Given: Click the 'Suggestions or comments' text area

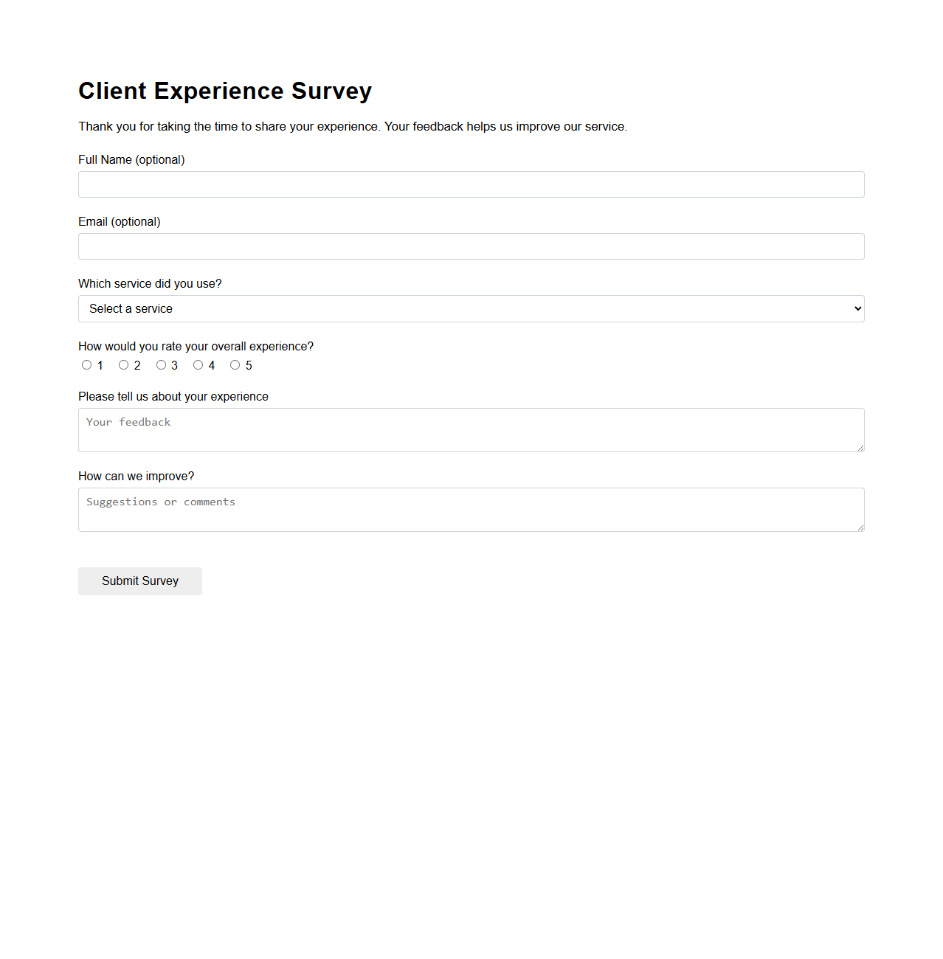Looking at the screenshot, I should 471,509.
